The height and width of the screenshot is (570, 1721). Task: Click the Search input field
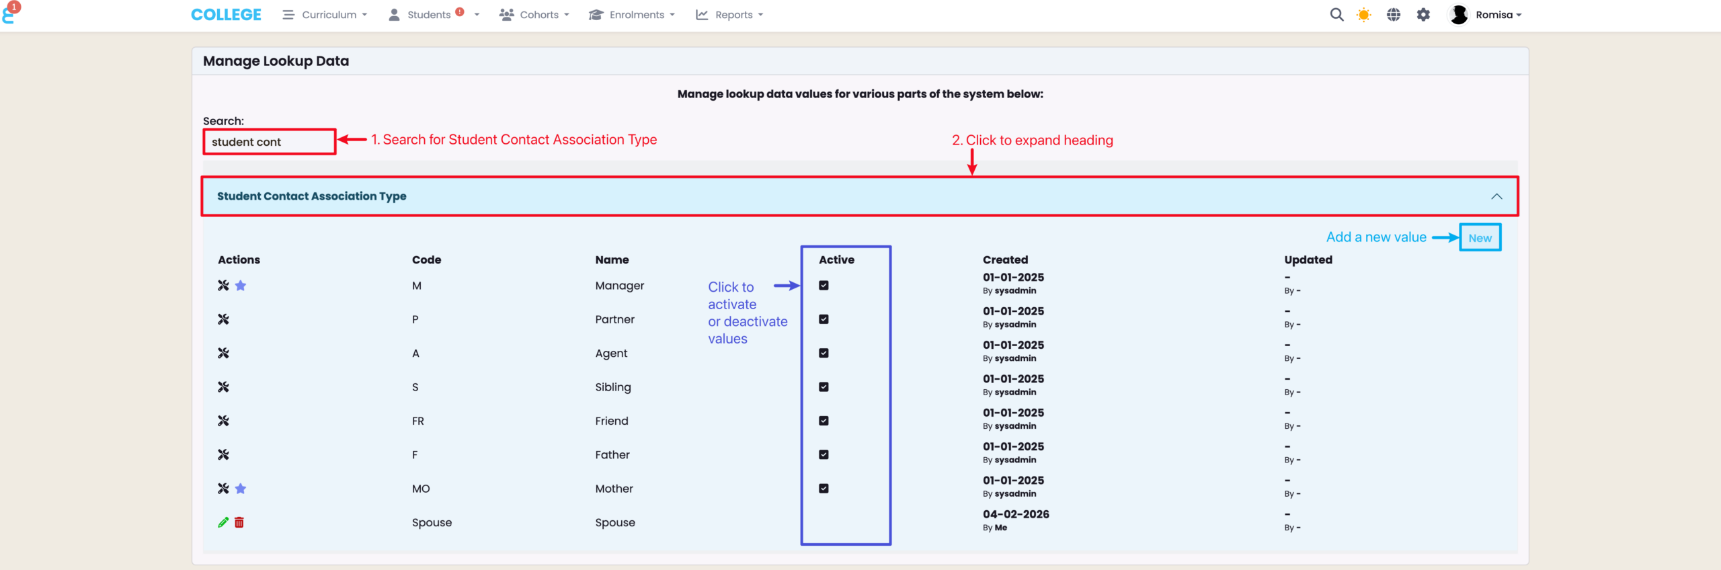[270, 142]
